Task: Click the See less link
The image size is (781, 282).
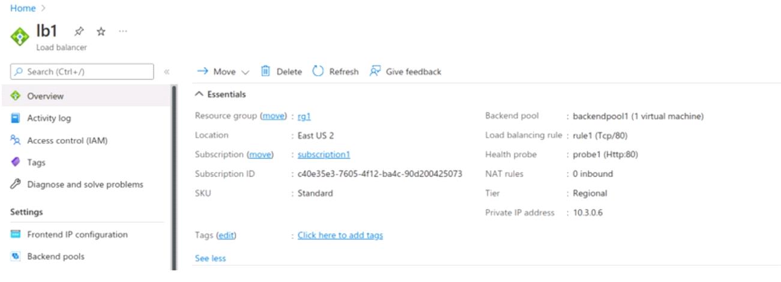Action: [210, 258]
